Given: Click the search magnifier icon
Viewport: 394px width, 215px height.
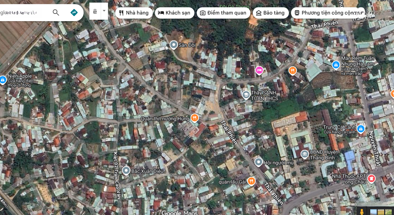Looking at the screenshot, I should coord(56,12).
